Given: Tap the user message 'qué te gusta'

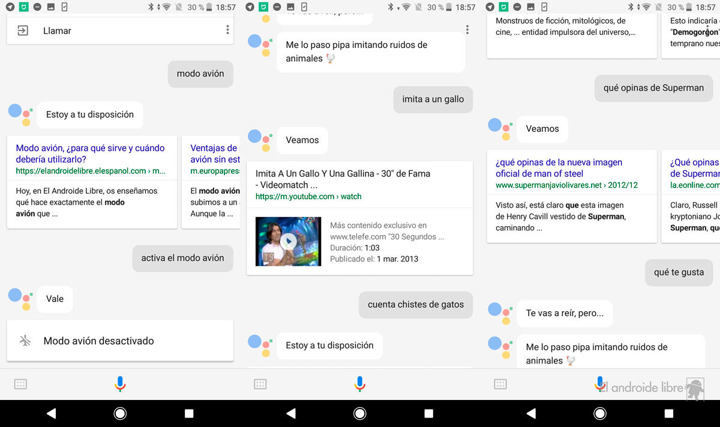Looking at the screenshot, I should tap(679, 272).
